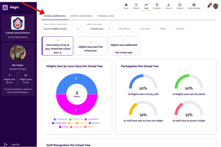Filter by Last Month

(124, 29)
